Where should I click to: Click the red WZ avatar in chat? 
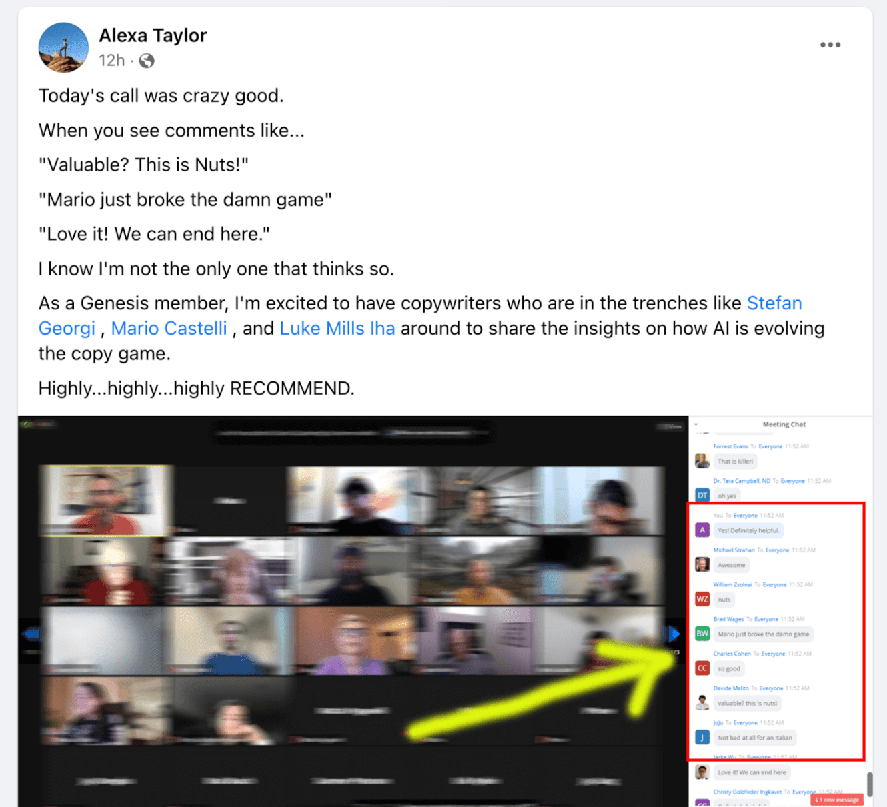click(x=702, y=599)
